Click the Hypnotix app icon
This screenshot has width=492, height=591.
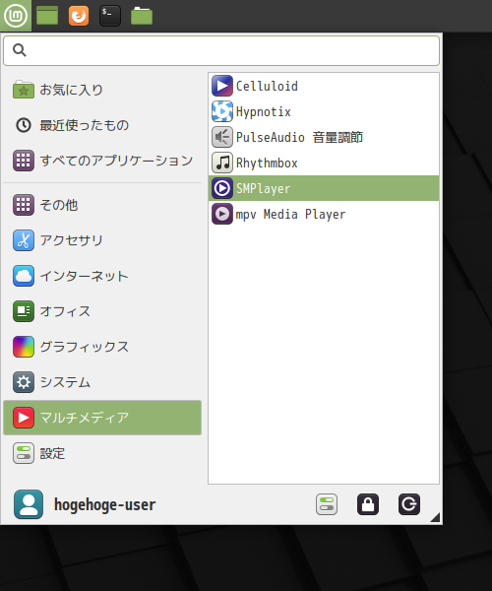click(222, 111)
